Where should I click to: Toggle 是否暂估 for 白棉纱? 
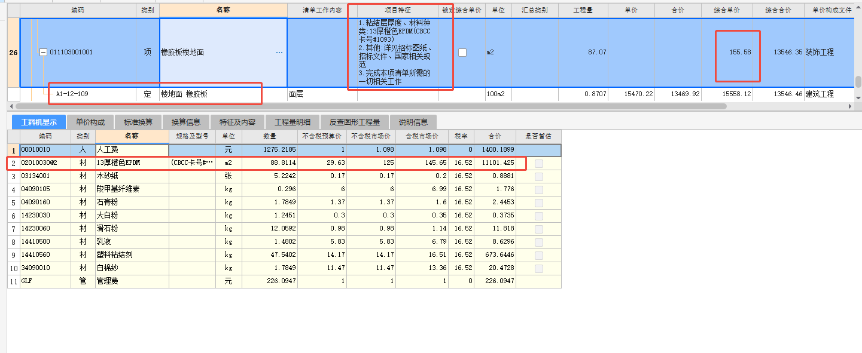539,268
